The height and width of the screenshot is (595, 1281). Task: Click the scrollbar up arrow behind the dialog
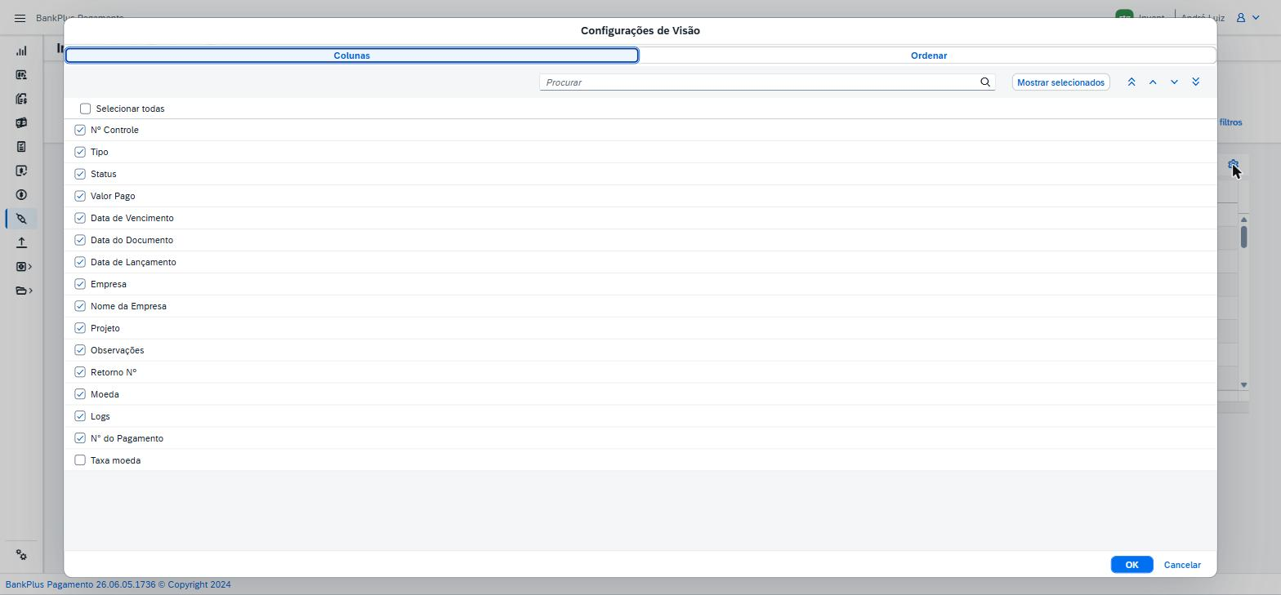point(1243,219)
